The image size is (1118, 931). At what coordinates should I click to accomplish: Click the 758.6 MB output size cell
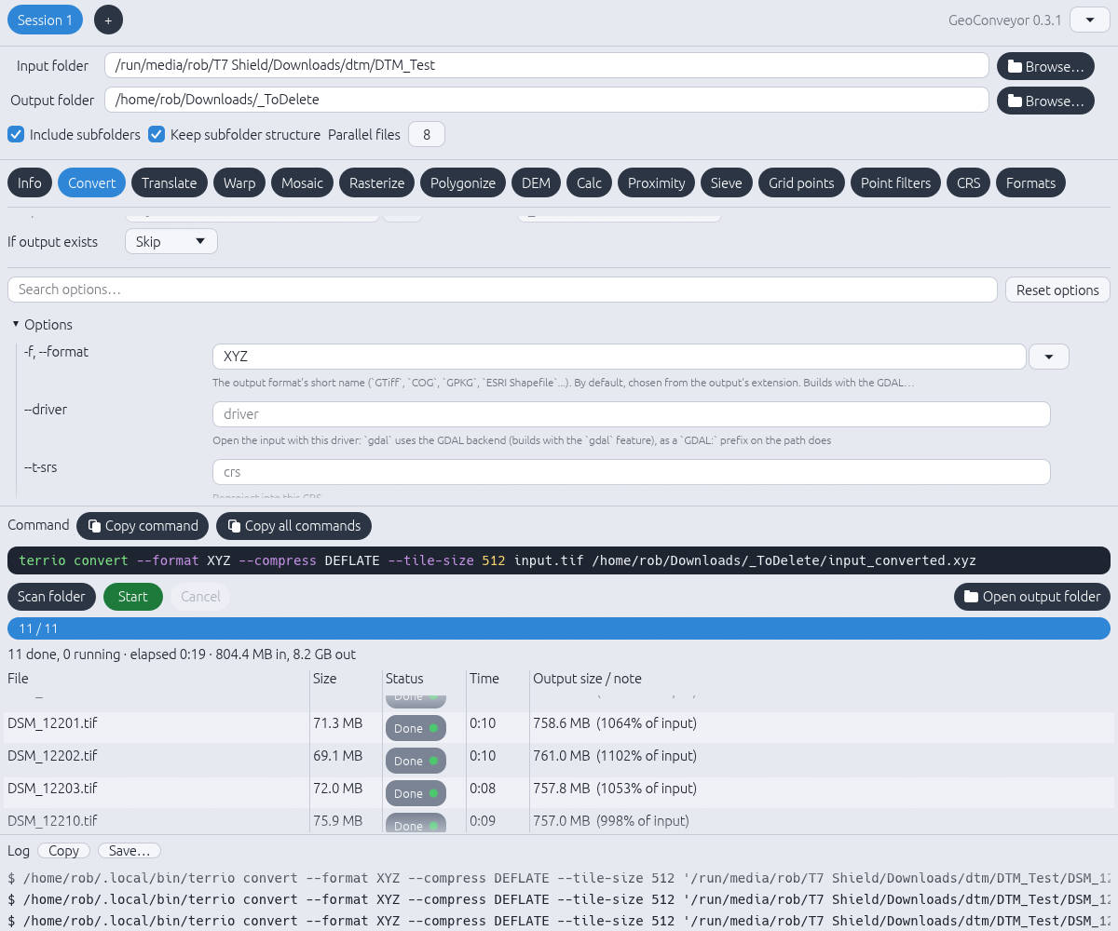615,723
